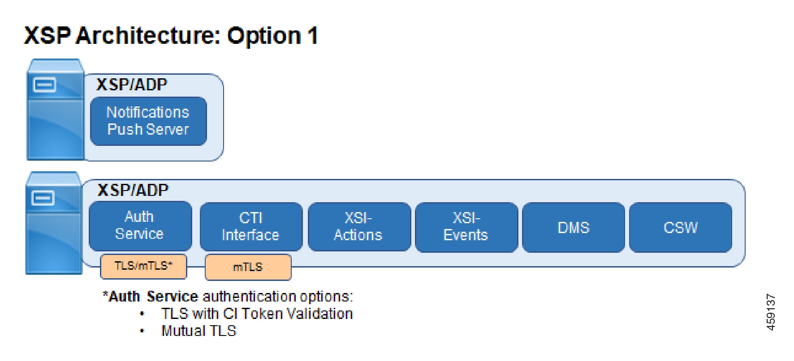Select the Notifications Push Server block
794x361 pixels.
click(x=148, y=121)
